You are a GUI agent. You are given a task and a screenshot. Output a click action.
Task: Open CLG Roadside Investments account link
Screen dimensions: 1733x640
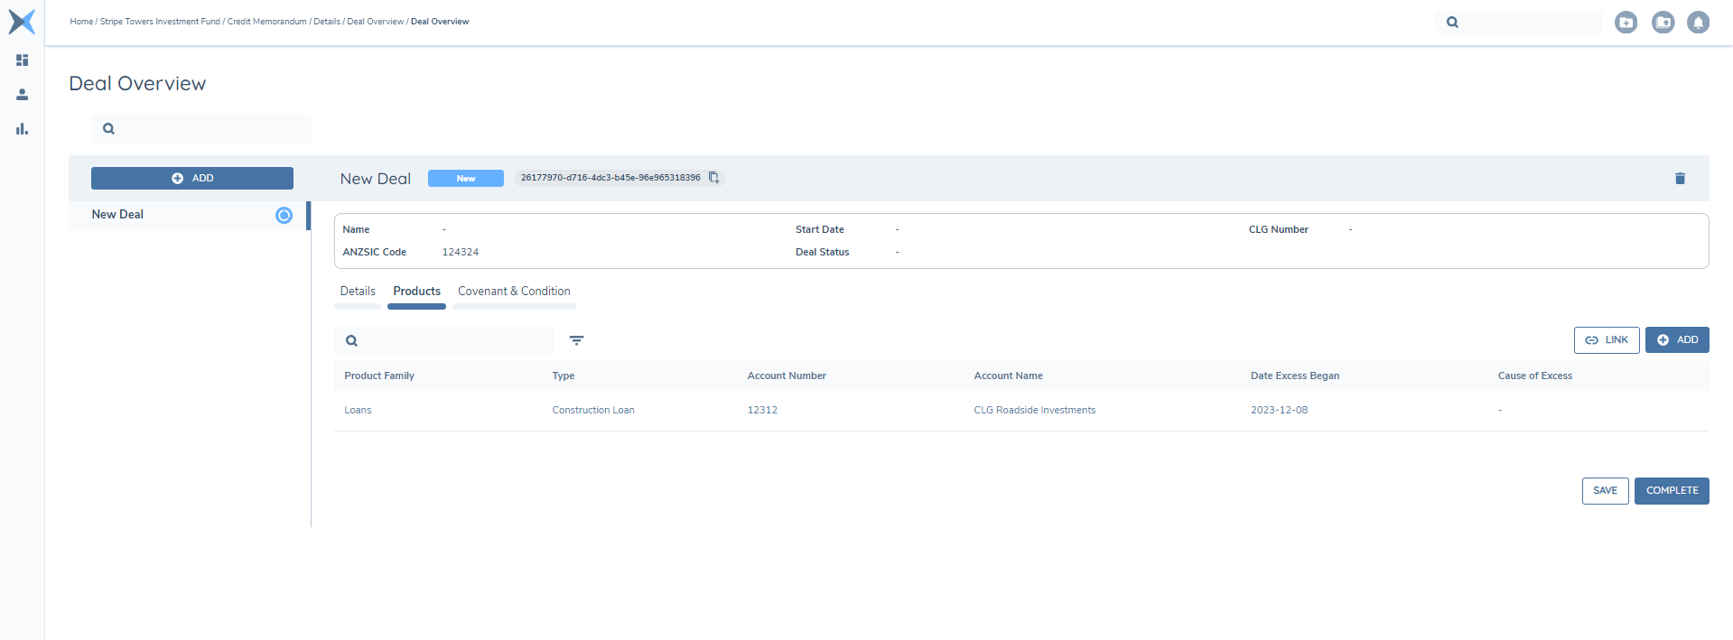point(1034,411)
